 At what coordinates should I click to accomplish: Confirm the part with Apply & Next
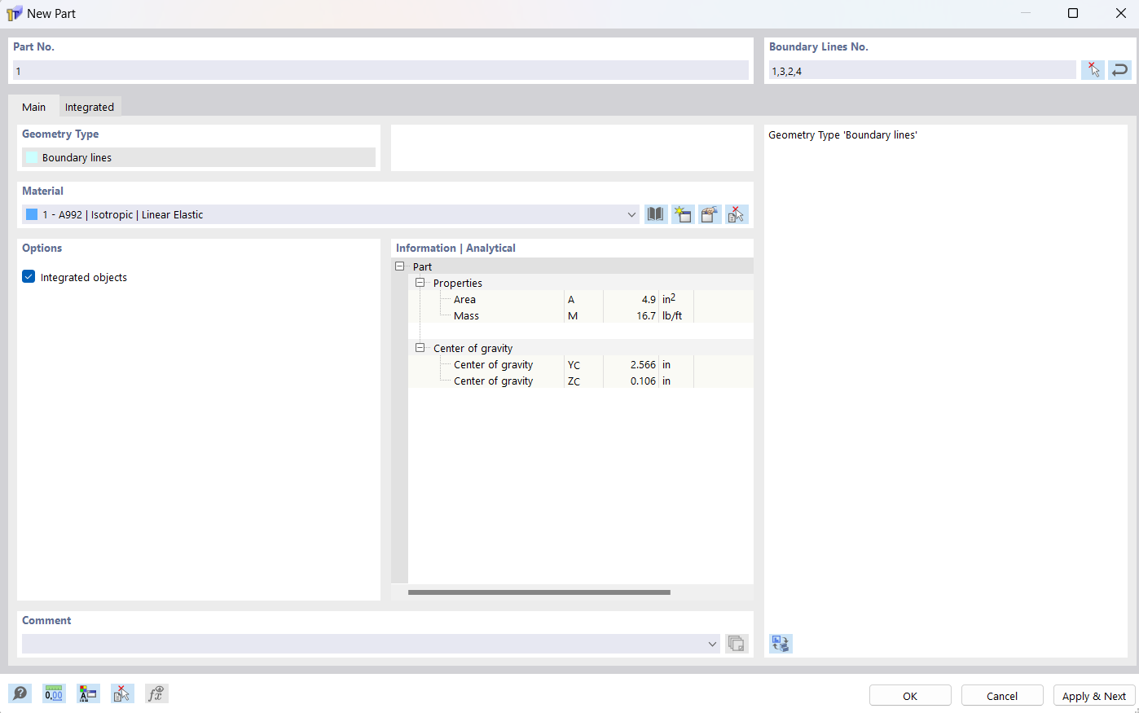pos(1094,695)
